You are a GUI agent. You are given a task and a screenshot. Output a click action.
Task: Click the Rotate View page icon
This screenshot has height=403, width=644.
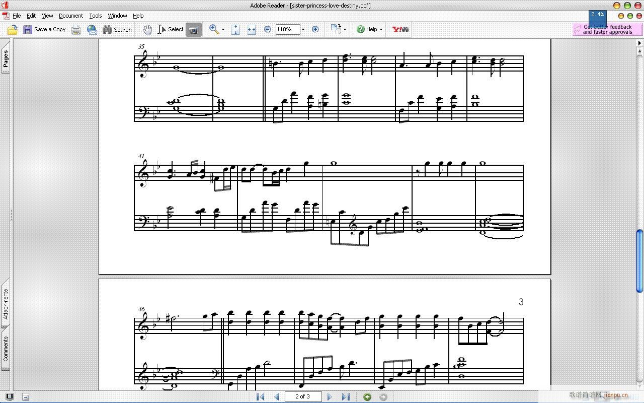tap(336, 29)
